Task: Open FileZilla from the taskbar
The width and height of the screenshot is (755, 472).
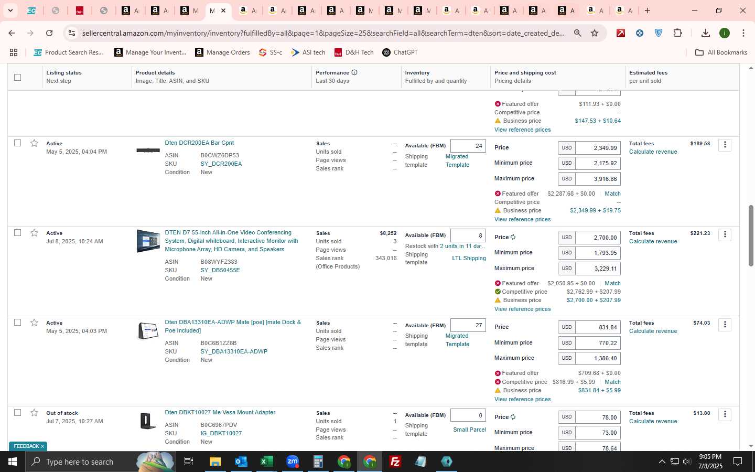Action: point(395,462)
